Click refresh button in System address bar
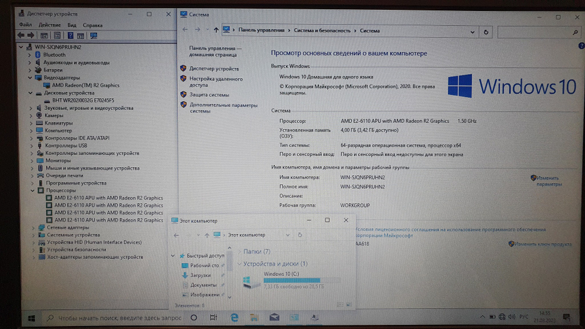The width and height of the screenshot is (585, 329). point(486,32)
